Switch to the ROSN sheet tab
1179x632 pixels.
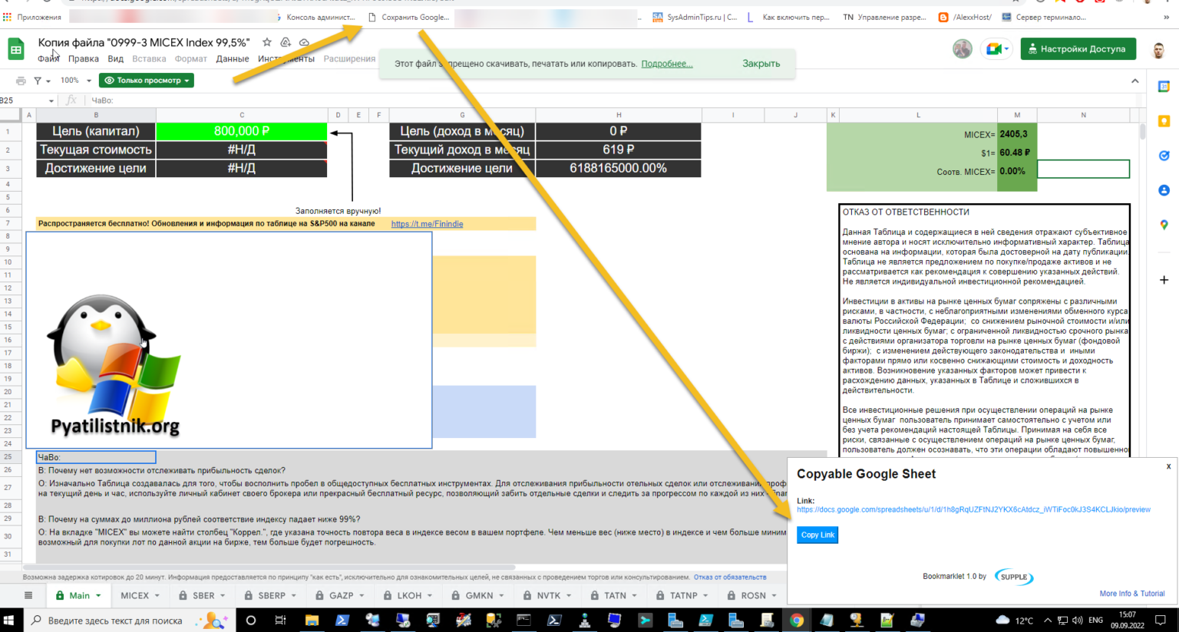tap(753, 595)
